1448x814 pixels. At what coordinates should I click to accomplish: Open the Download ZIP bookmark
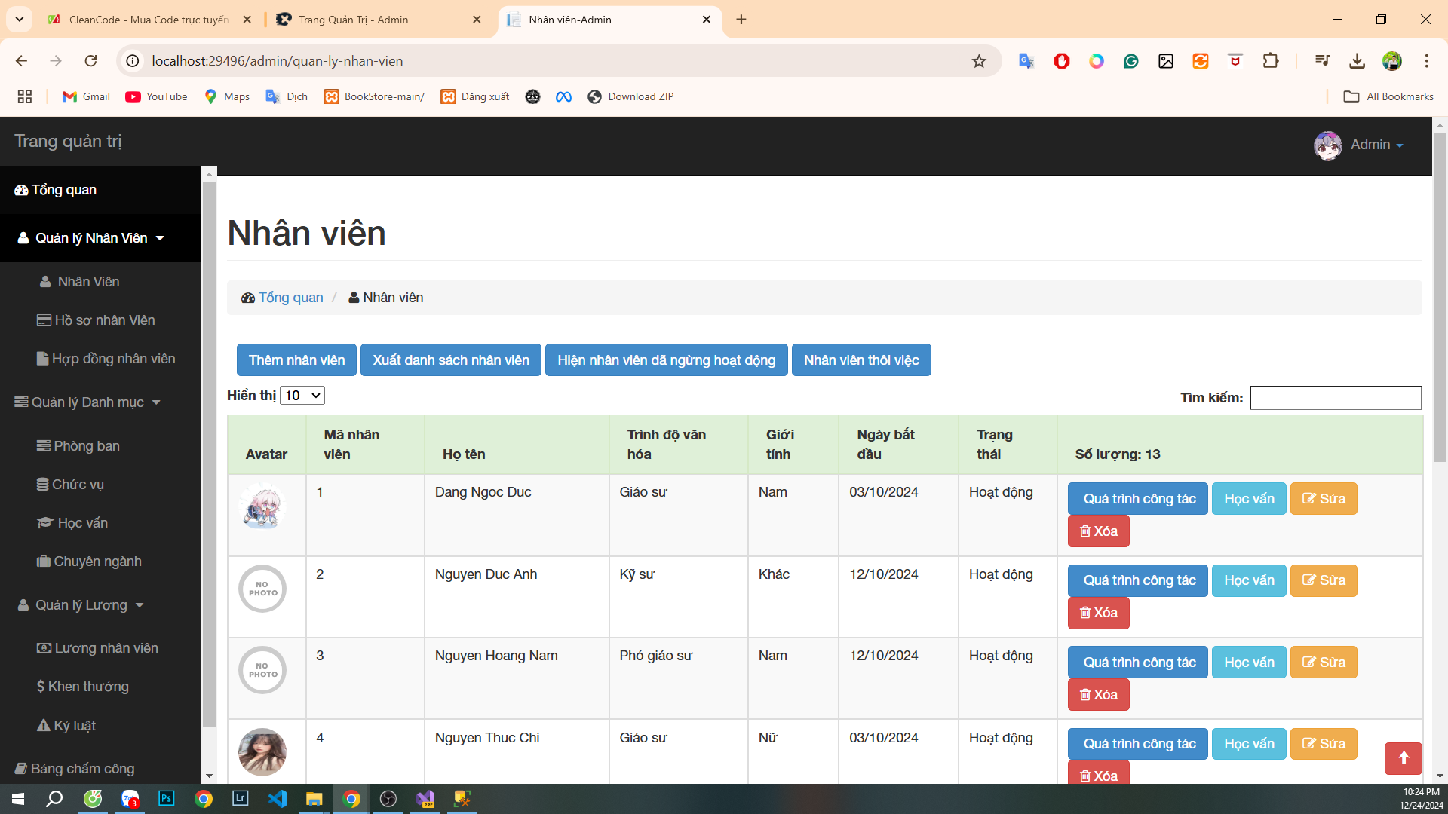tap(630, 96)
